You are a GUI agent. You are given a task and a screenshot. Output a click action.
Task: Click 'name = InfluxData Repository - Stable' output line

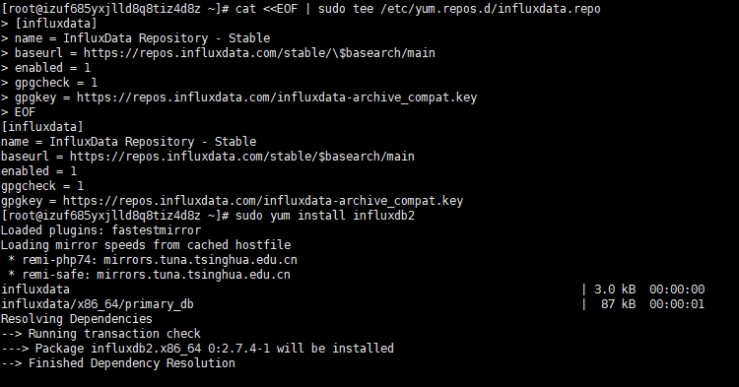[x=129, y=142]
